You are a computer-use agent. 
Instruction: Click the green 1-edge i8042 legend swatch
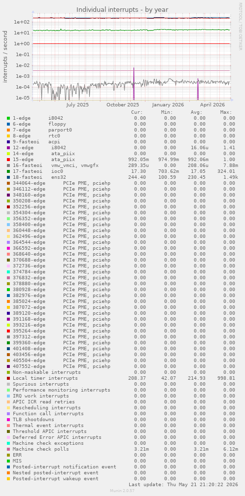[x=8, y=118]
